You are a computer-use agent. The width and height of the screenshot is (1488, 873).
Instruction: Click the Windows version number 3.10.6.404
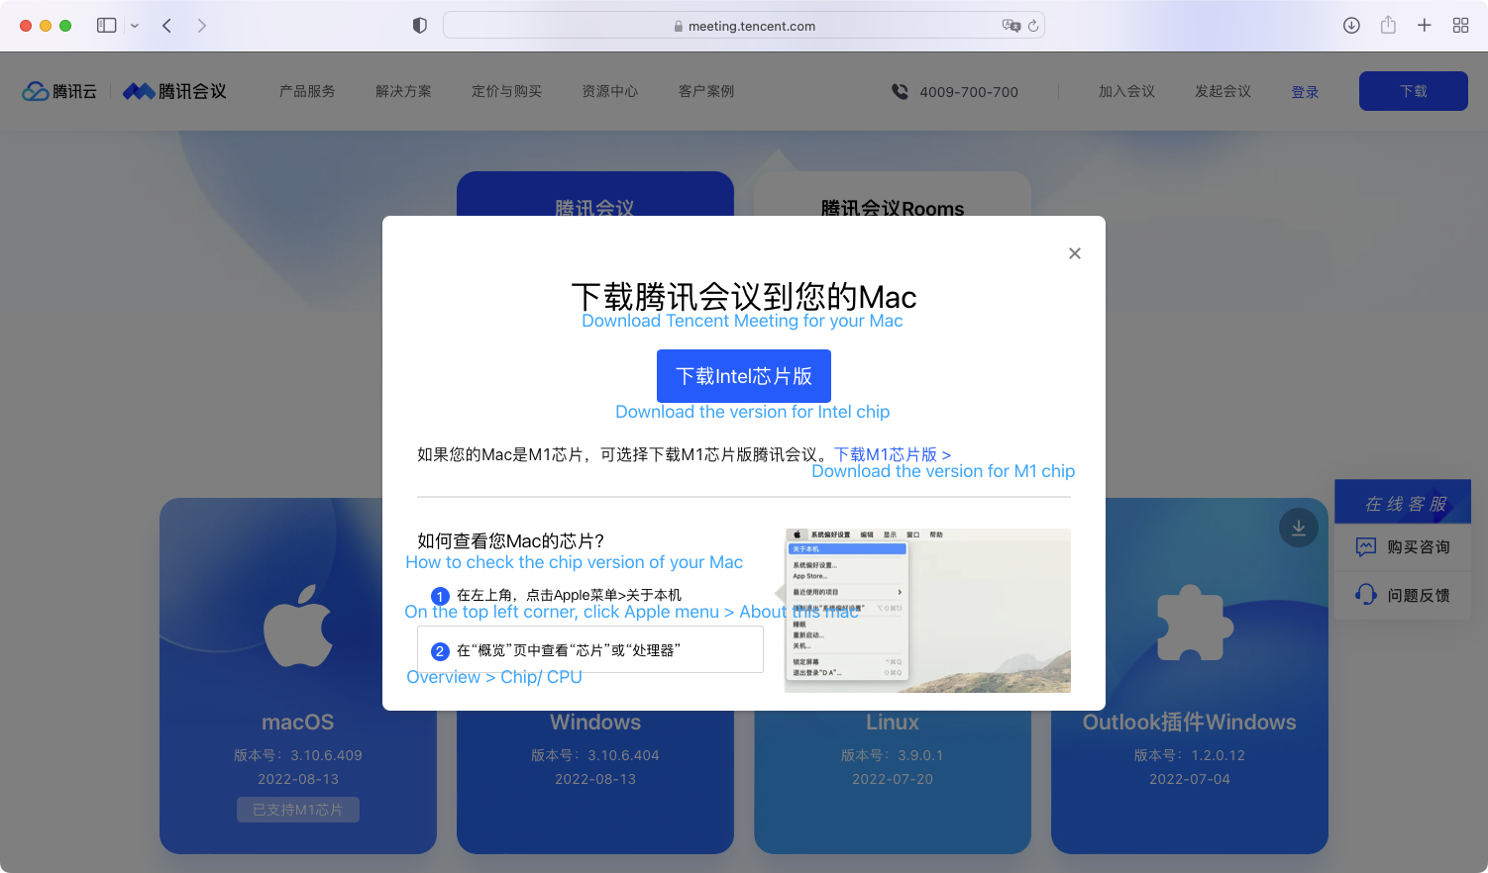coord(623,755)
